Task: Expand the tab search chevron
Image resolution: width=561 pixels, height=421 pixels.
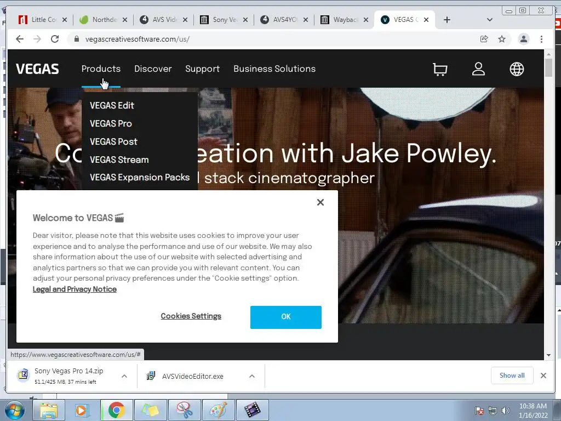Action: click(490, 20)
